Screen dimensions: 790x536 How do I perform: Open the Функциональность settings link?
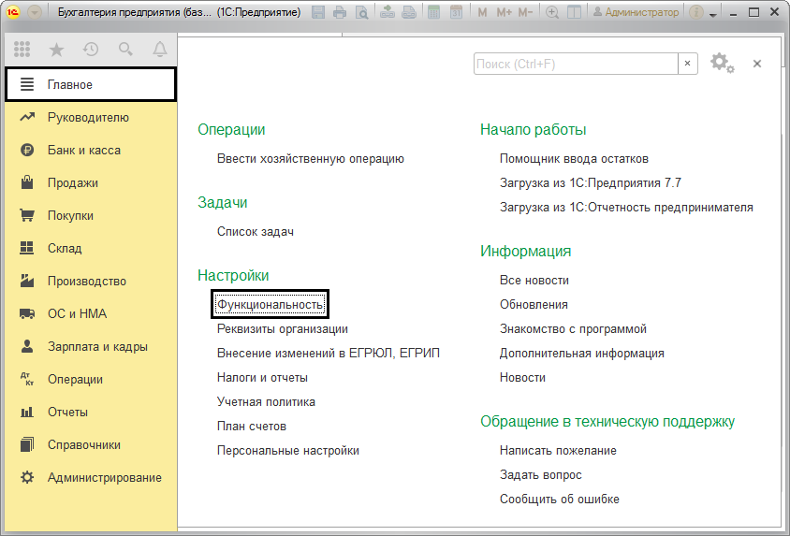click(x=271, y=305)
